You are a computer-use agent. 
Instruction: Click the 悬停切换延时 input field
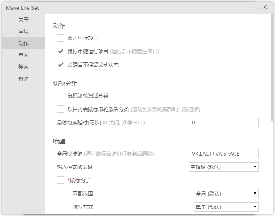224,123
